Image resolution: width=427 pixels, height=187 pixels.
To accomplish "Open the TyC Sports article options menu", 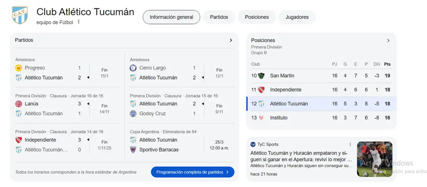I will click(x=350, y=144).
